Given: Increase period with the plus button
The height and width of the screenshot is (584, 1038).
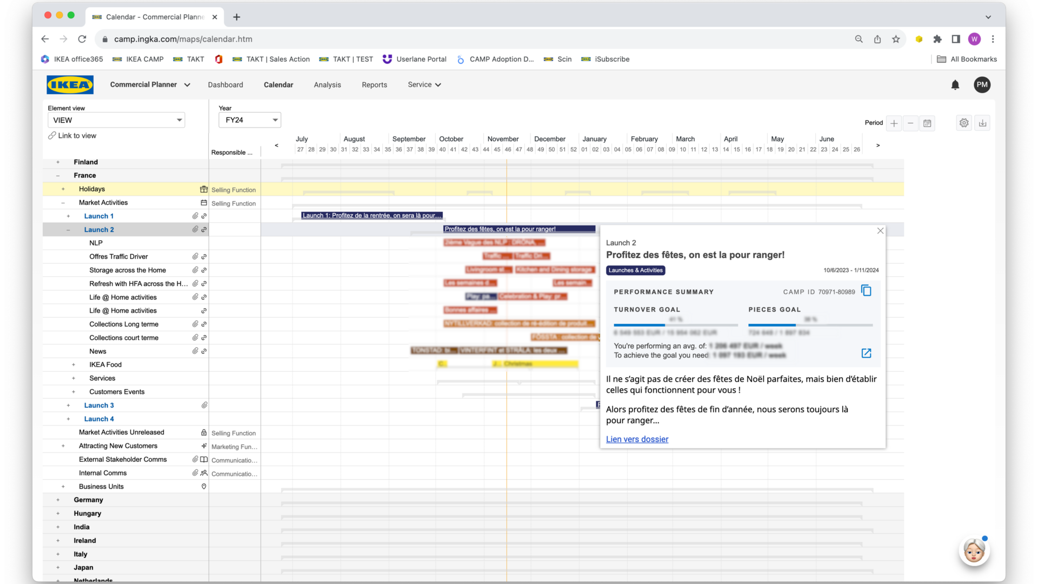Looking at the screenshot, I should [x=894, y=123].
